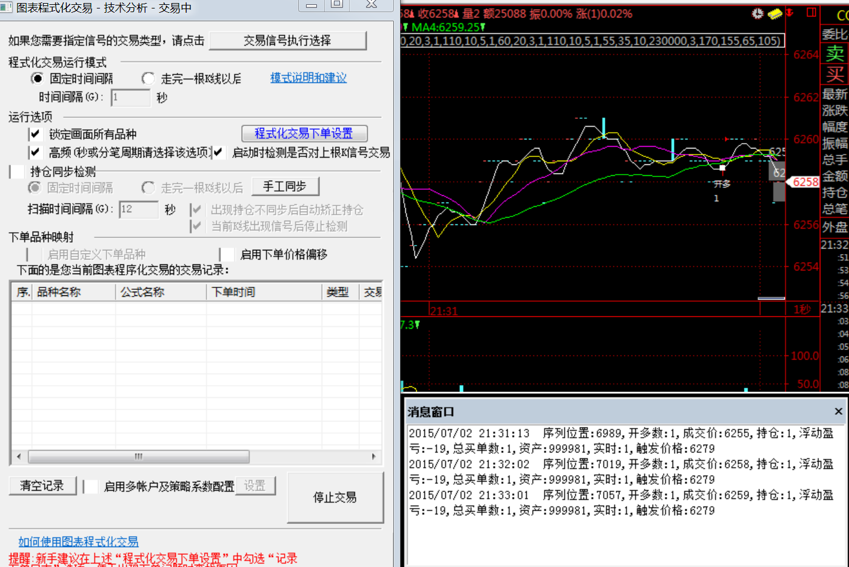Click 清空记录 button
The width and height of the screenshot is (849, 567).
tap(42, 486)
